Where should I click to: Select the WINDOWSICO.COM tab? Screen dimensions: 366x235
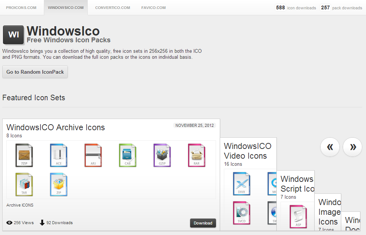(66, 8)
